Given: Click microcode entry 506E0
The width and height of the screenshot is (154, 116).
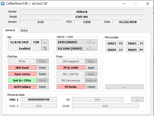Looking at the screenshot, I should 112,50.
